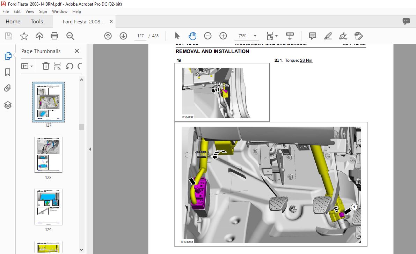Select the partially visible page 130 thumbnail
This screenshot has height=254, width=416.
pos(48,247)
